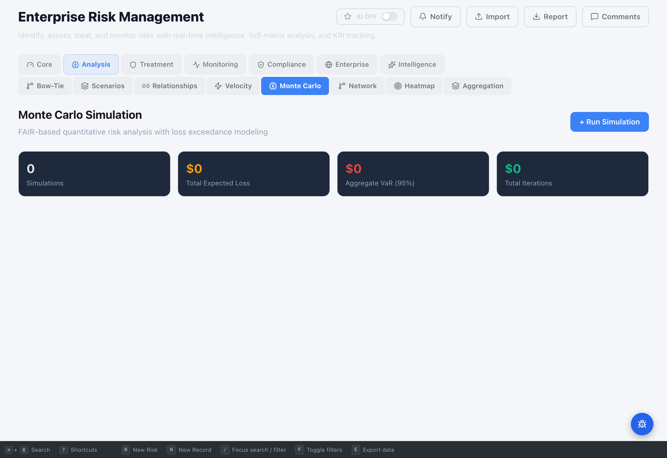Open the Comments panel
The width and height of the screenshot is (667, 458).
615,16
